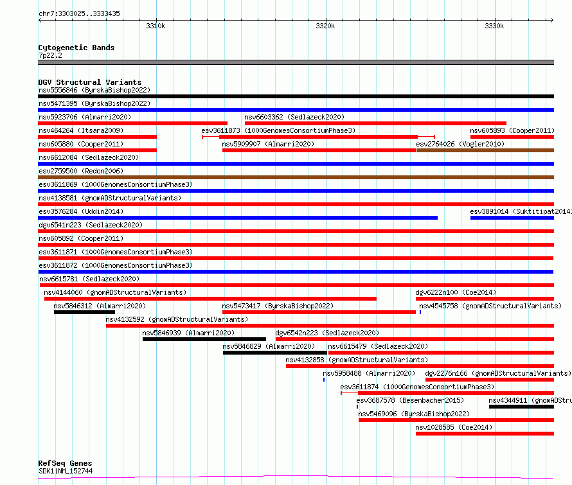
Task: Click nsv5846312 (Almarri2020) label
Action: (x=100, y=306)
